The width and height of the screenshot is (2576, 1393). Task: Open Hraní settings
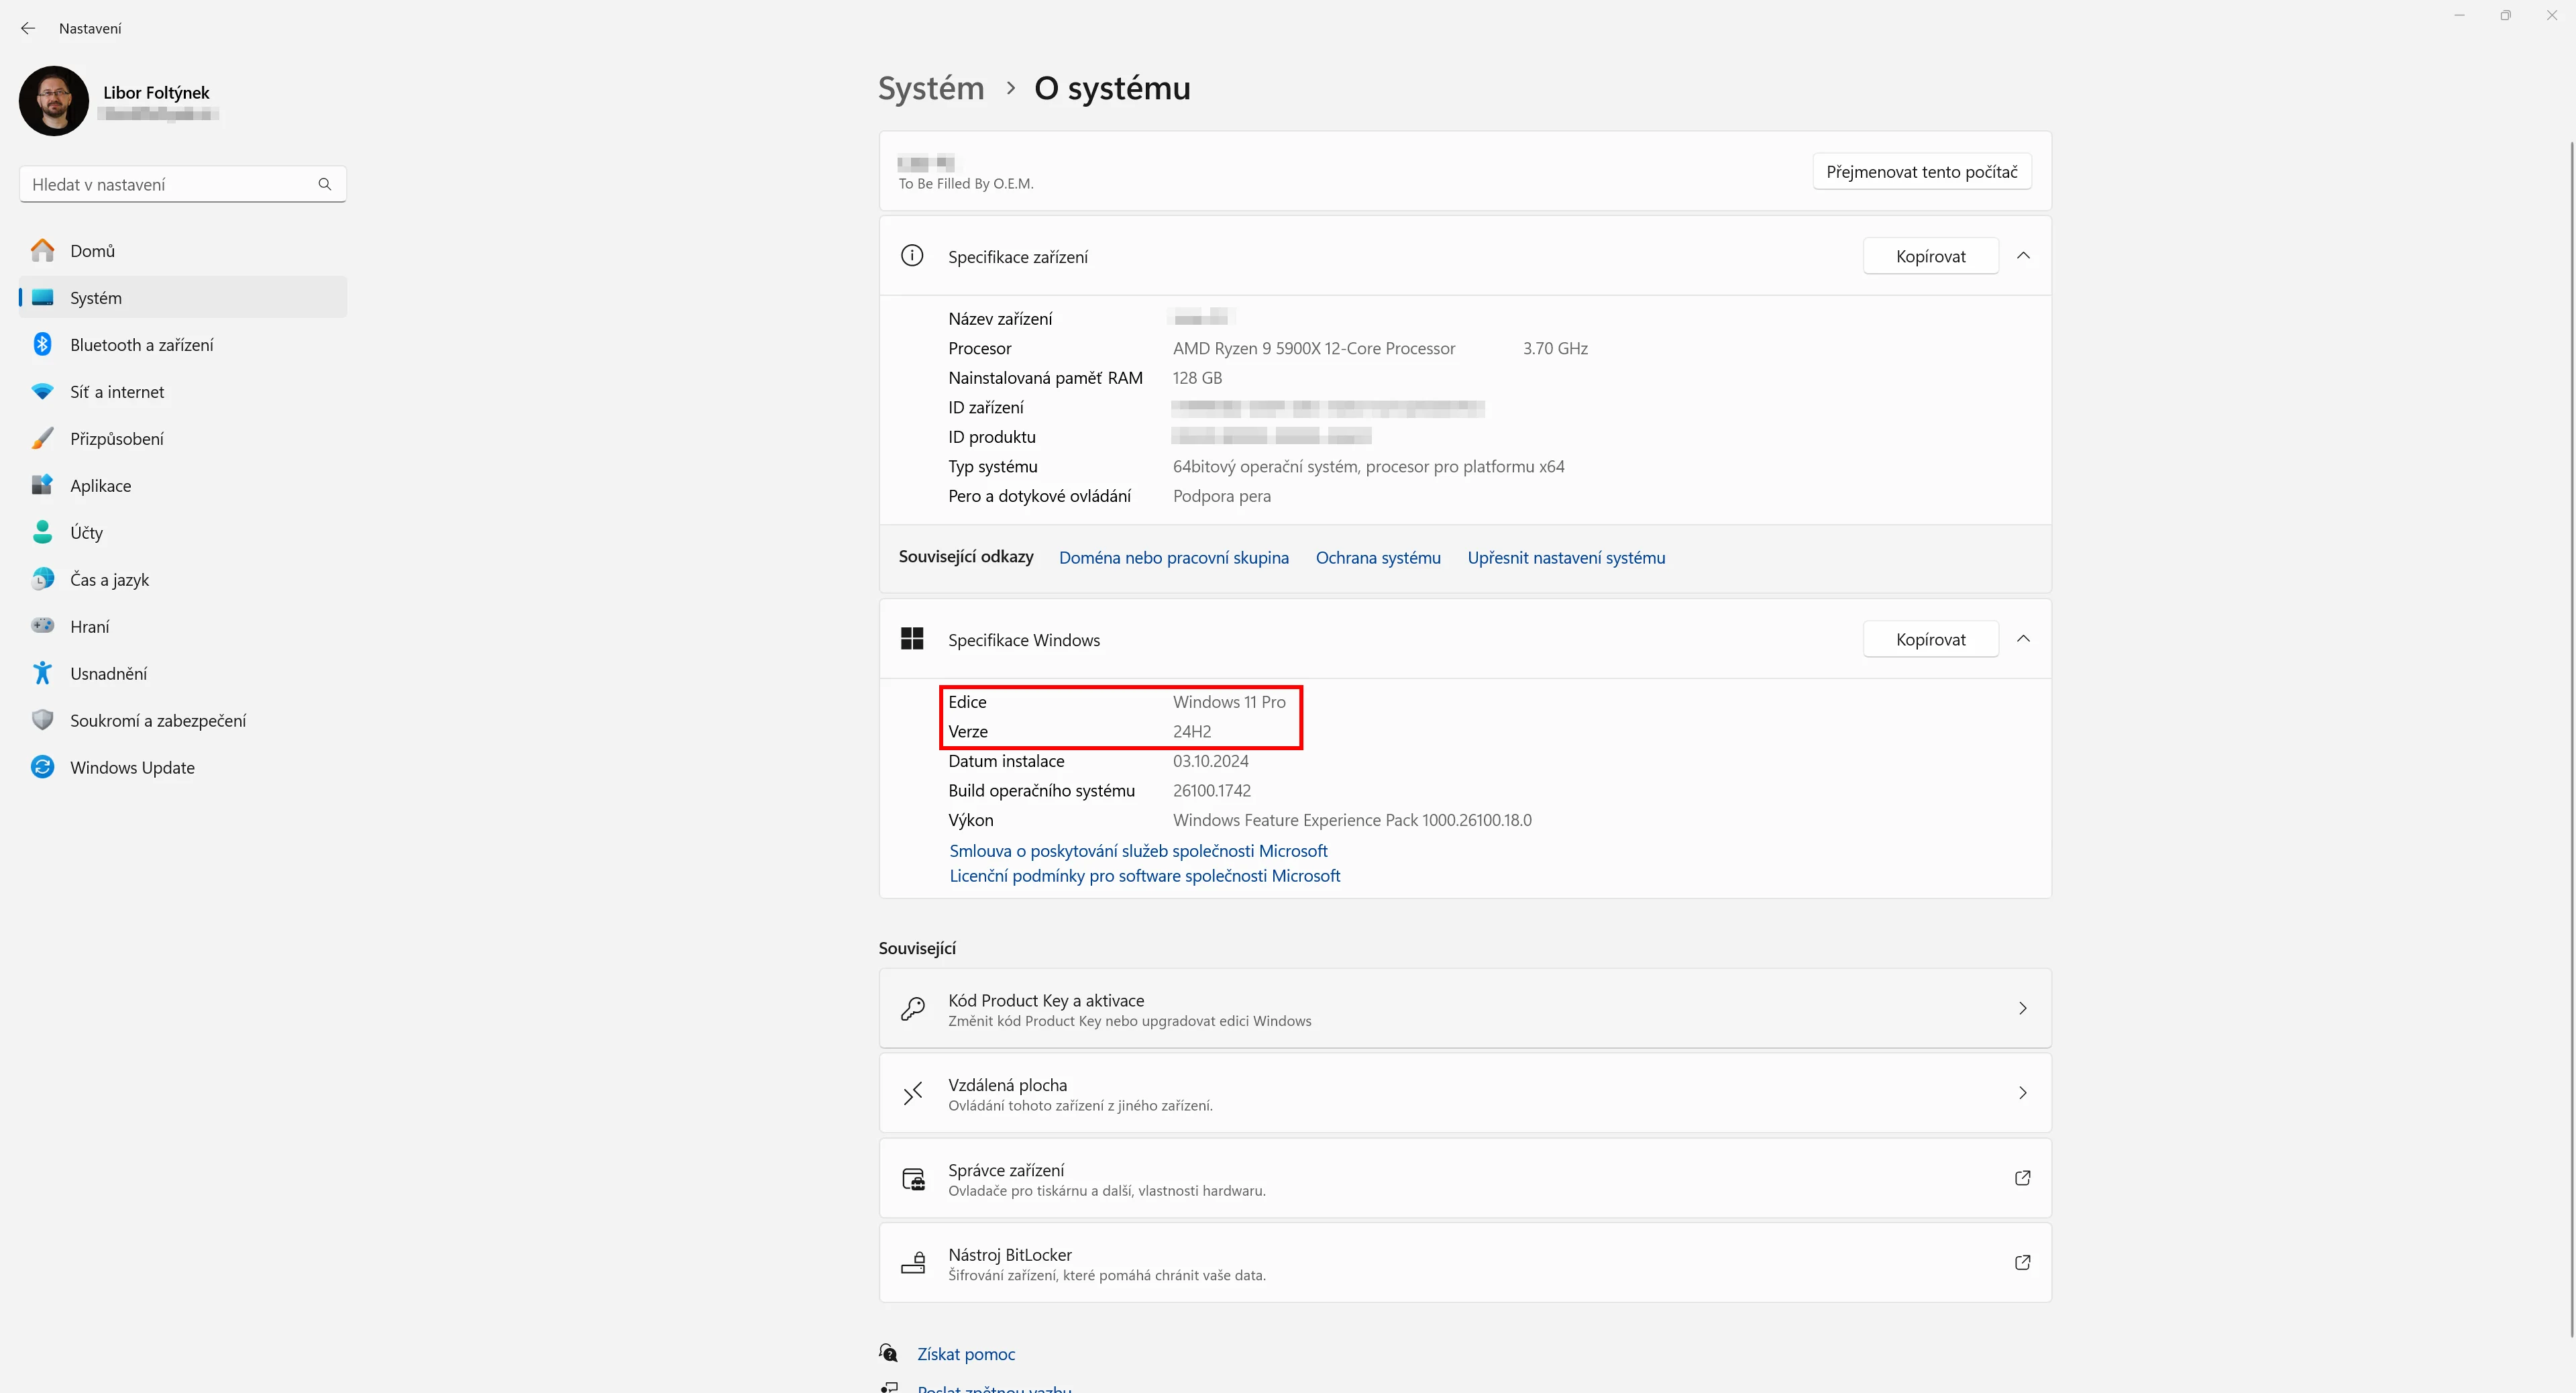(183, 626)
